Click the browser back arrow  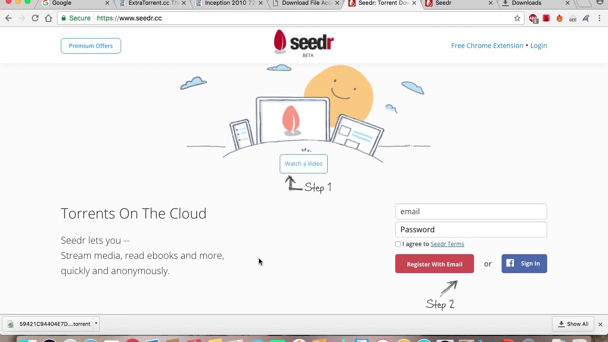(9, 18)
